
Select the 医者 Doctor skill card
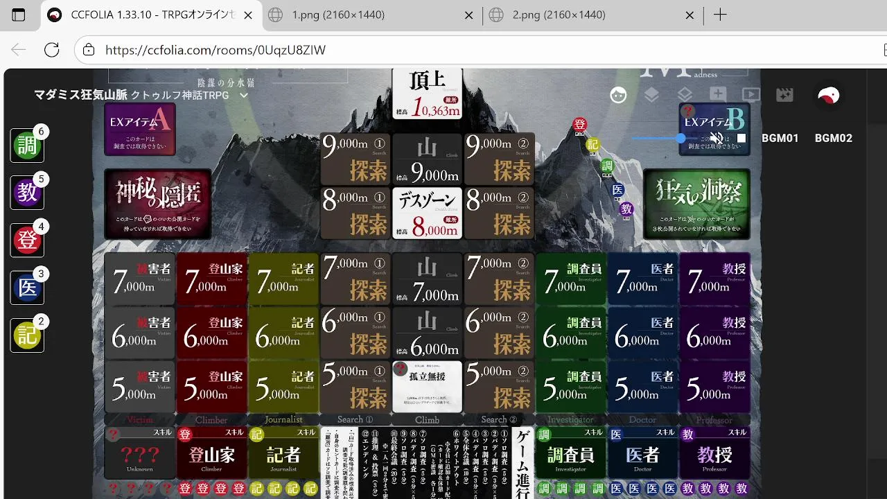point(643,453)
